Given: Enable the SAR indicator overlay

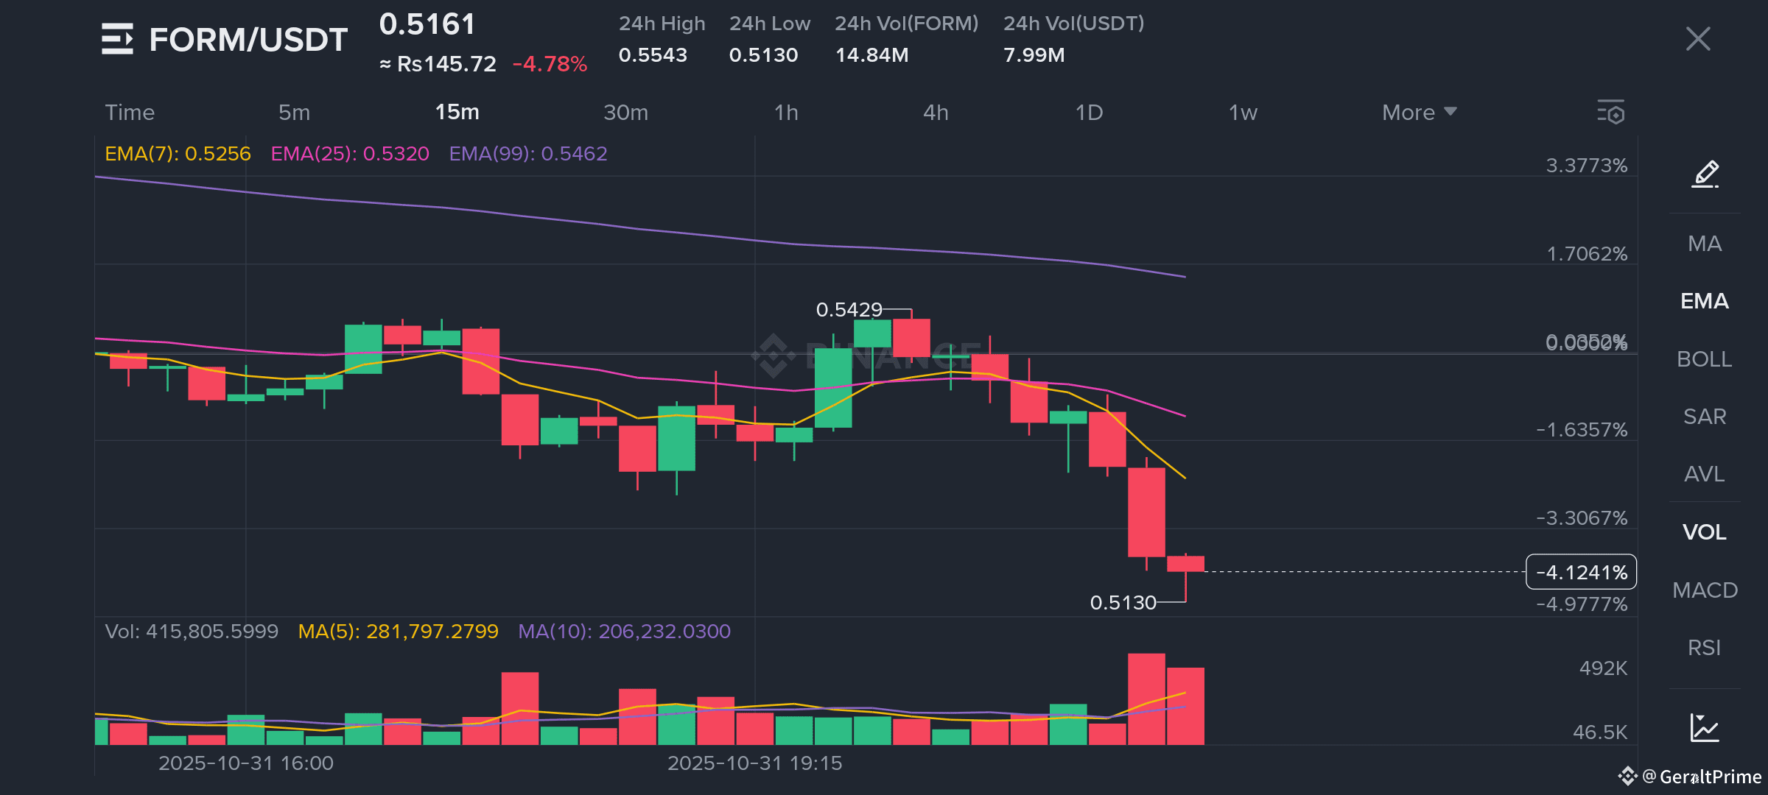Looking at the screenshot, I should [1704, 417].
